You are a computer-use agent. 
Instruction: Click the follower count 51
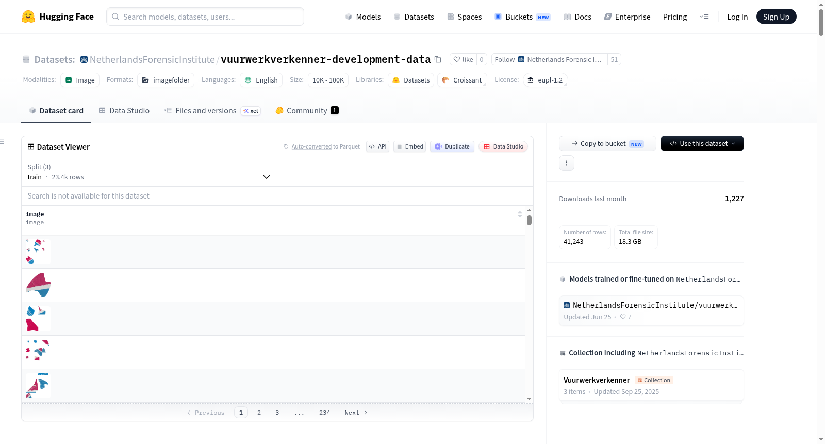pos(614,59)
